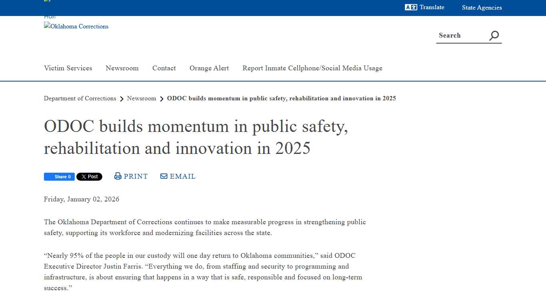Open the Orange Alert page

click(x=209, y=68)
